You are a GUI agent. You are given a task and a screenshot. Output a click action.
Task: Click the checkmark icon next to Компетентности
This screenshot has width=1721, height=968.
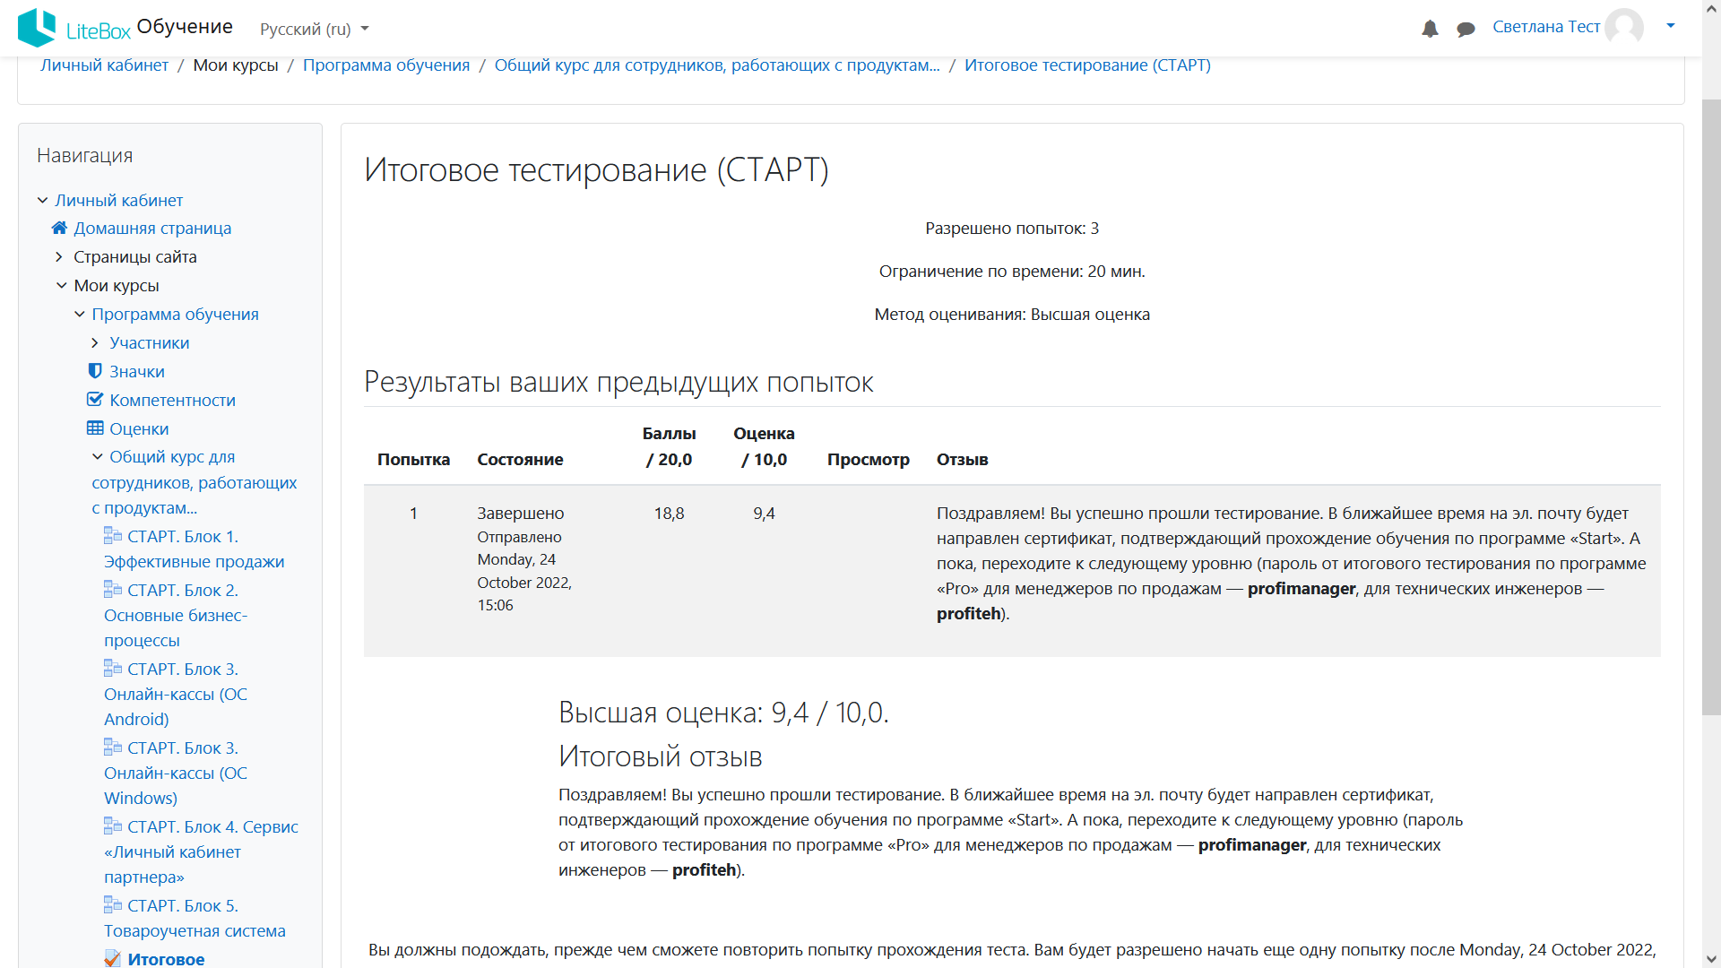pos(95,400)
